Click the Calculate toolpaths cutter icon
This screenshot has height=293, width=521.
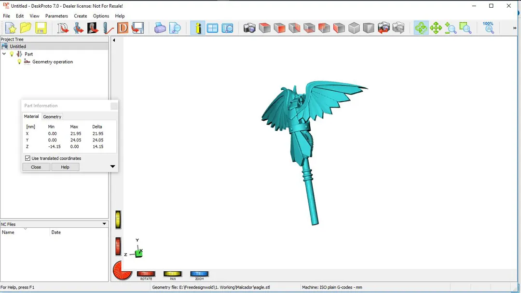(x=108, y=28)
